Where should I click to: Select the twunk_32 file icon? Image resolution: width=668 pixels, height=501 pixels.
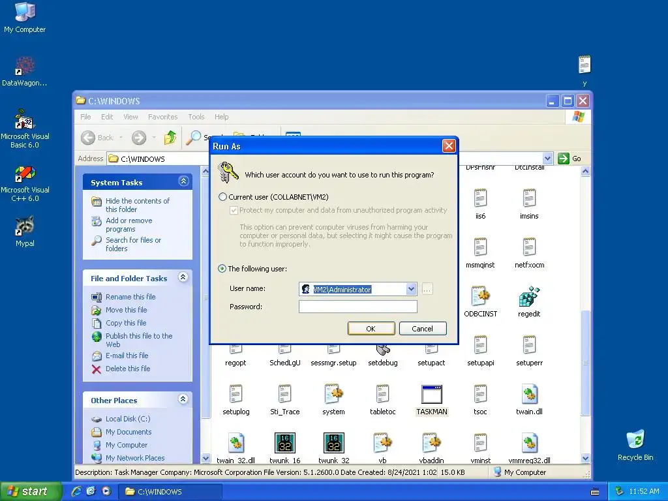click(333, 443)
